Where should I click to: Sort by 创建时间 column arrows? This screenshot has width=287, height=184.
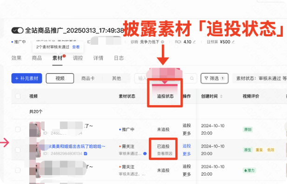(x=221, y=96)
